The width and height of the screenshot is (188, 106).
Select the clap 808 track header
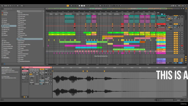tap(161, 33)
